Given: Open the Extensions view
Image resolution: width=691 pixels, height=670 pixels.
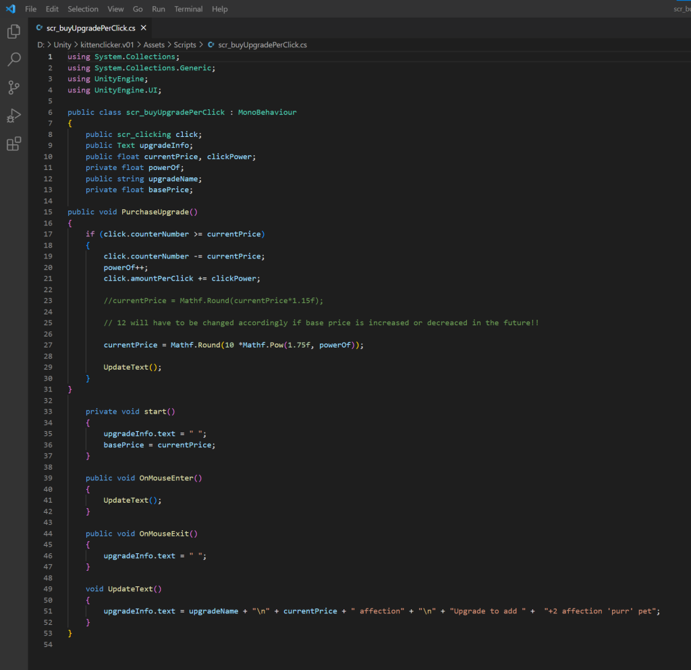Looking at the screenshot, I should point(13,144).
